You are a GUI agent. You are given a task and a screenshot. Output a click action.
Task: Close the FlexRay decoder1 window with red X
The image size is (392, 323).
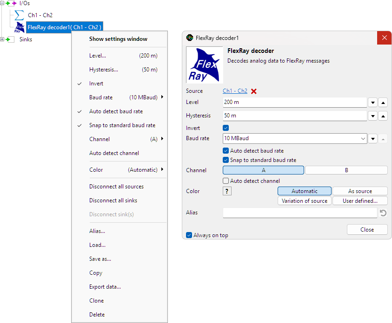click(x=384, y=38)
